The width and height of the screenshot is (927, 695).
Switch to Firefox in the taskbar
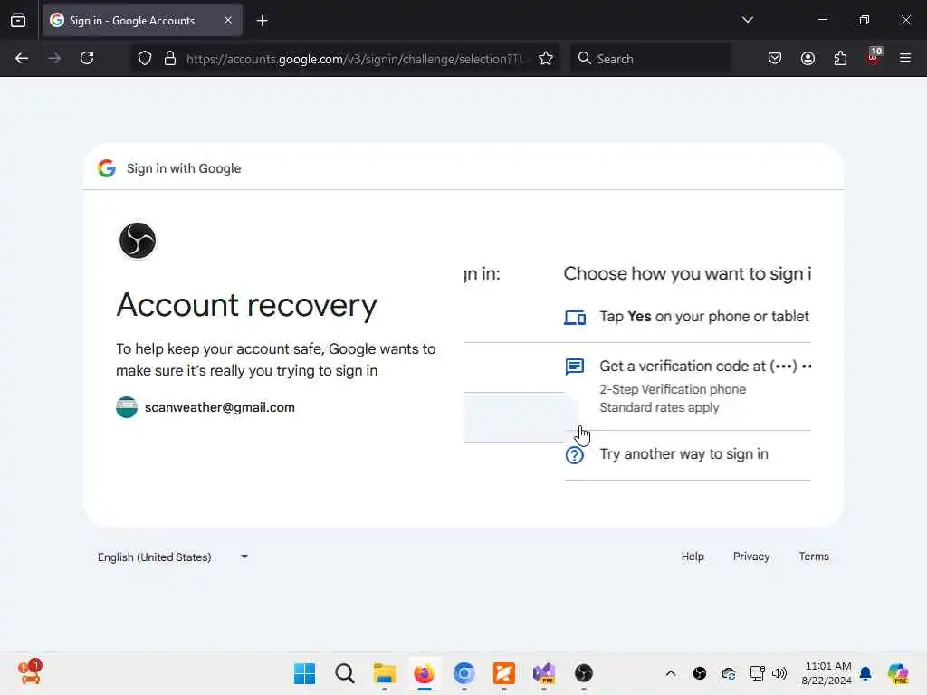click(424, 673)
